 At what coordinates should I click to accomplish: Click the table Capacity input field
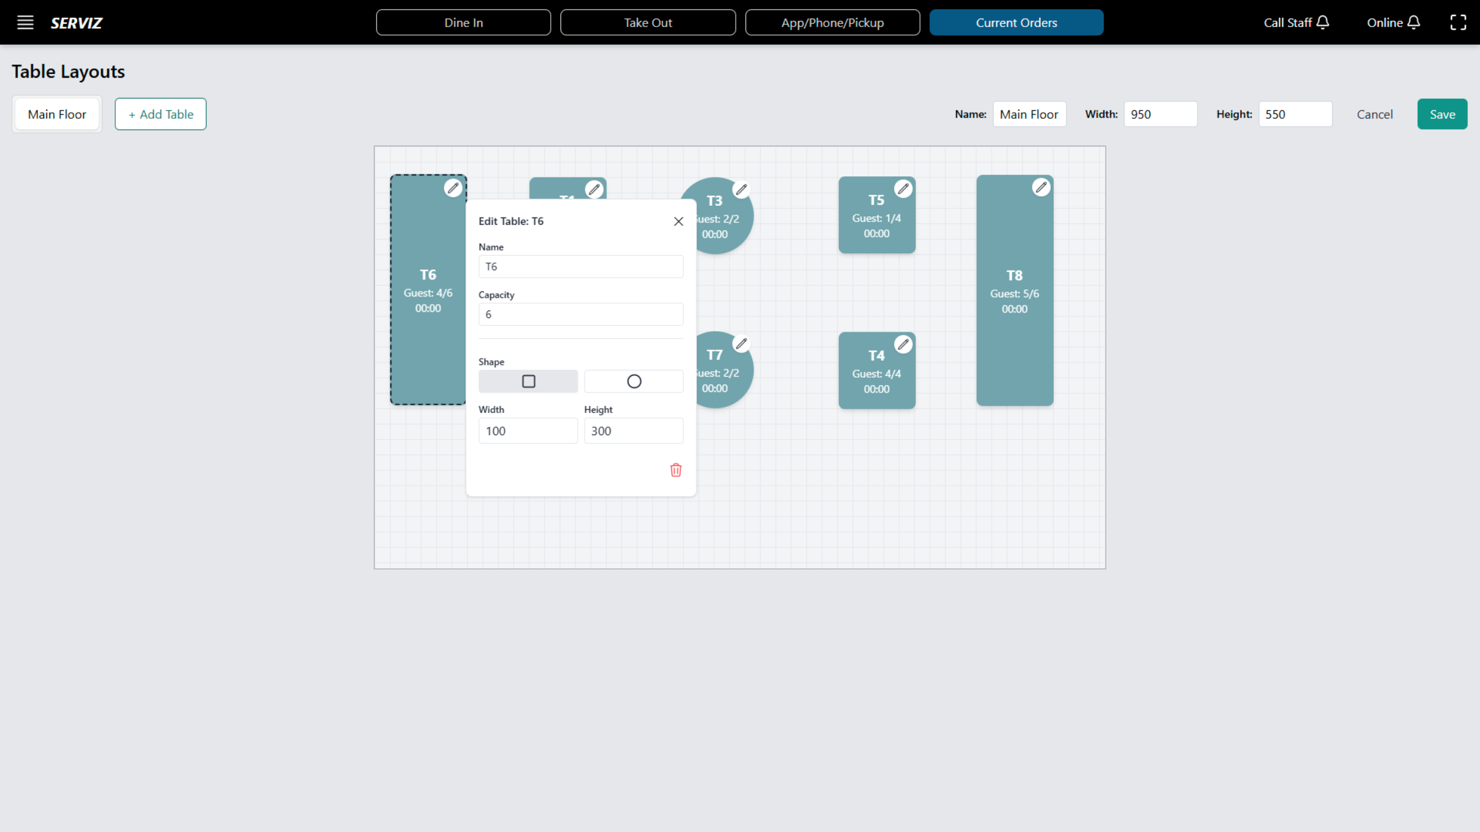click(x=581, y=314)
